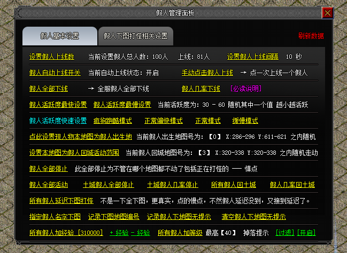Click 假人活跃度快速设置 cyan label
The height and width of the screenshot is (253, 347).
58,121
